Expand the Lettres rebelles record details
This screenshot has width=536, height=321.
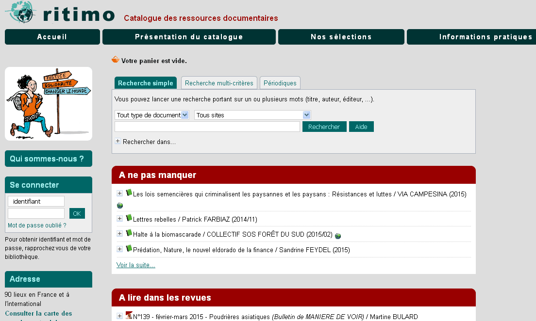[x=119, y=219]
